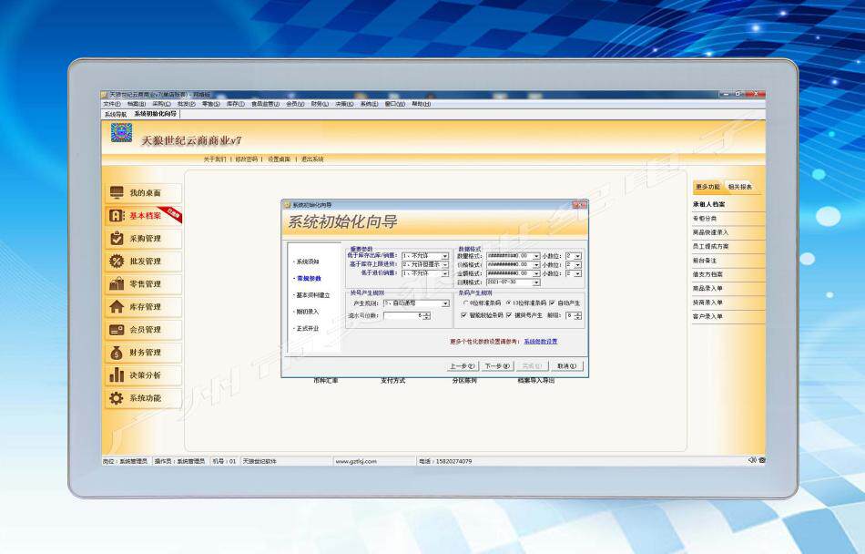Open the 系统参数设置 link

tap(541, 342)
